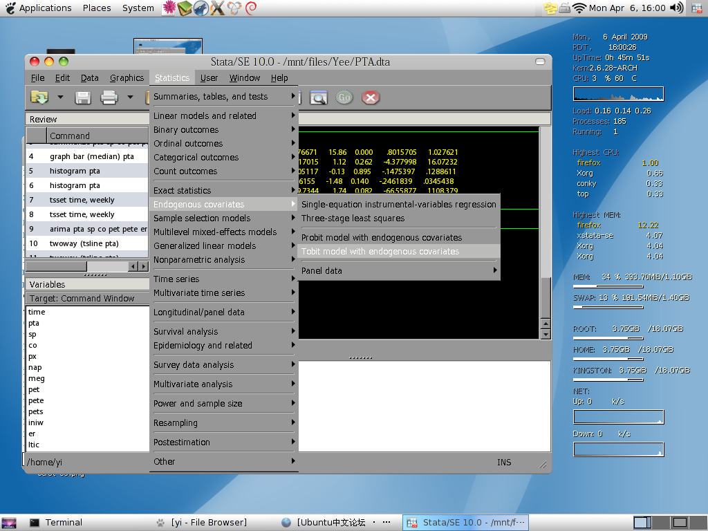The image size is (708, 531).
Task: Open the Window menu
Action: tap(244, 77)
